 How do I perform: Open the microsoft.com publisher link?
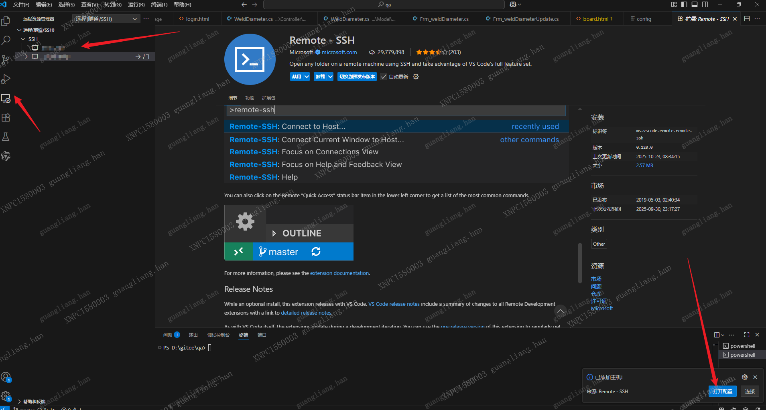pyautogui.click(x=339, y=52)
